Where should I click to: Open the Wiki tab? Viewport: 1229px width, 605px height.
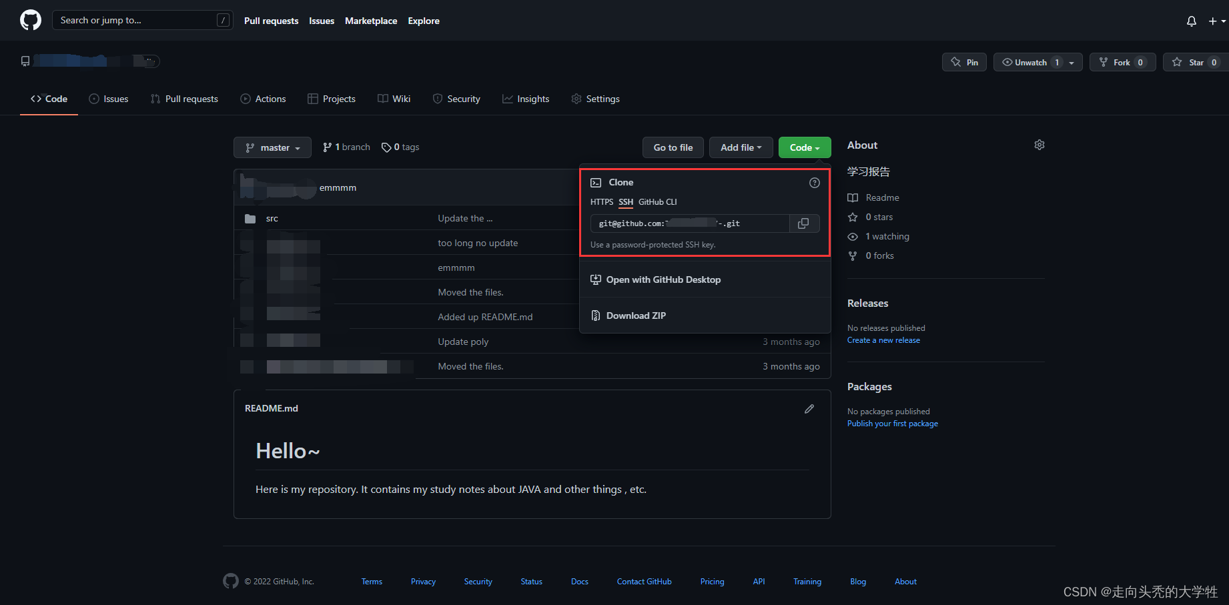(394, 99)
